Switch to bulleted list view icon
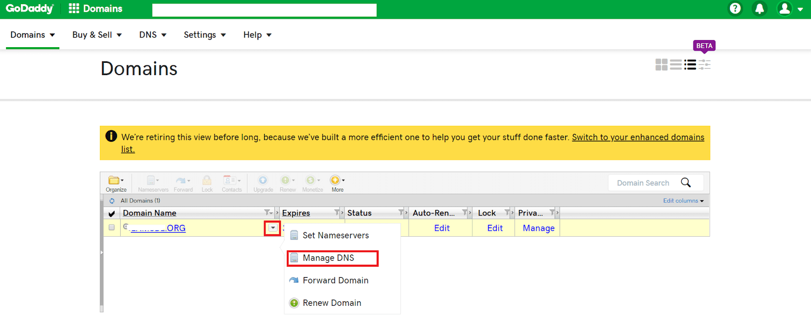 click(x=690, y=64)
